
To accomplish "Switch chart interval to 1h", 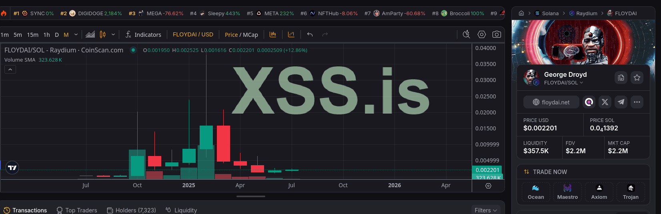I will [47, 35].
